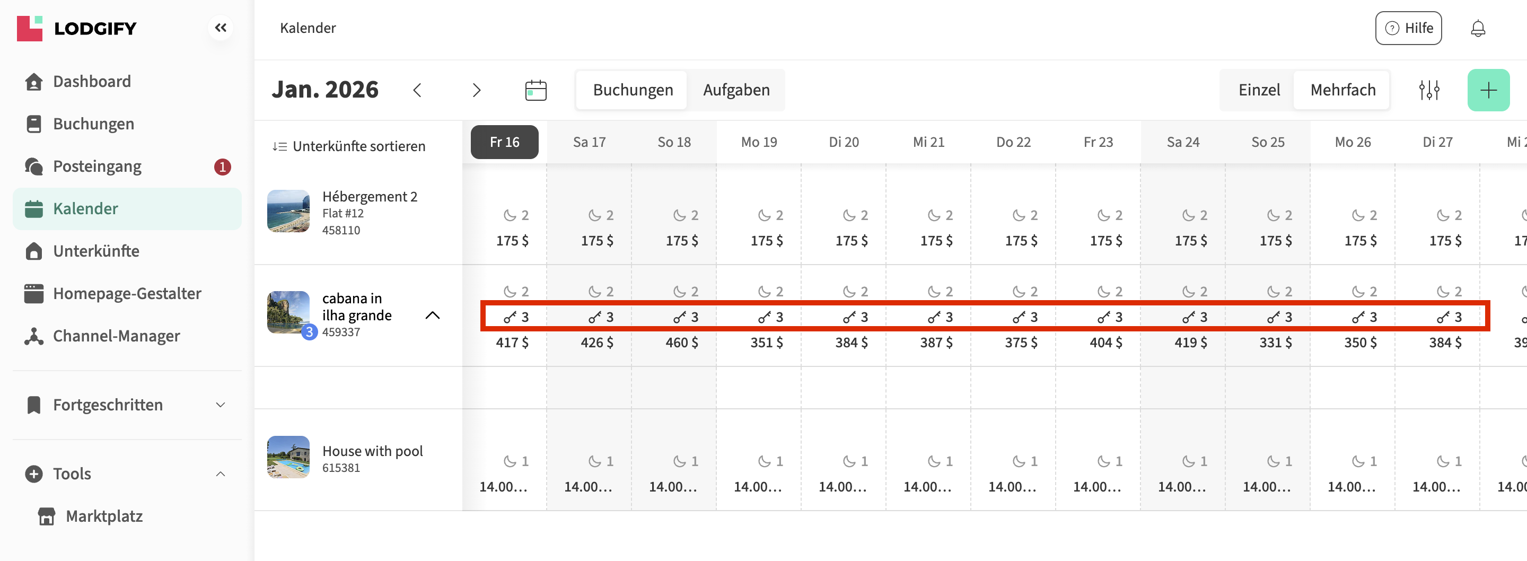Screen dimensions: 1527x561
Task: Switch to Einzel view mode
Action: [x=1259, y=90]
